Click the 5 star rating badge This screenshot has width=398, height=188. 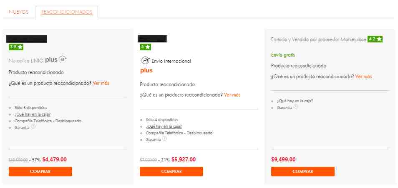146,47
